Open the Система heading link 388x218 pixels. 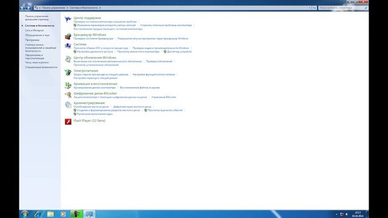[80, 44]
